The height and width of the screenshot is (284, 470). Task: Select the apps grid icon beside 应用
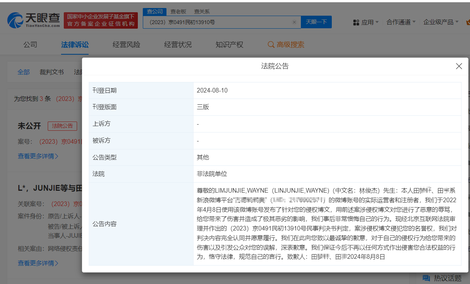(356, 22)
